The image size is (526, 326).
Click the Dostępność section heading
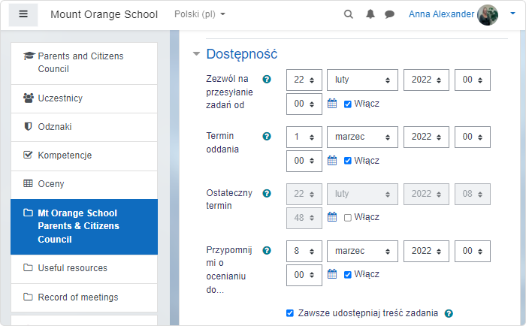[x=241, y=54]
